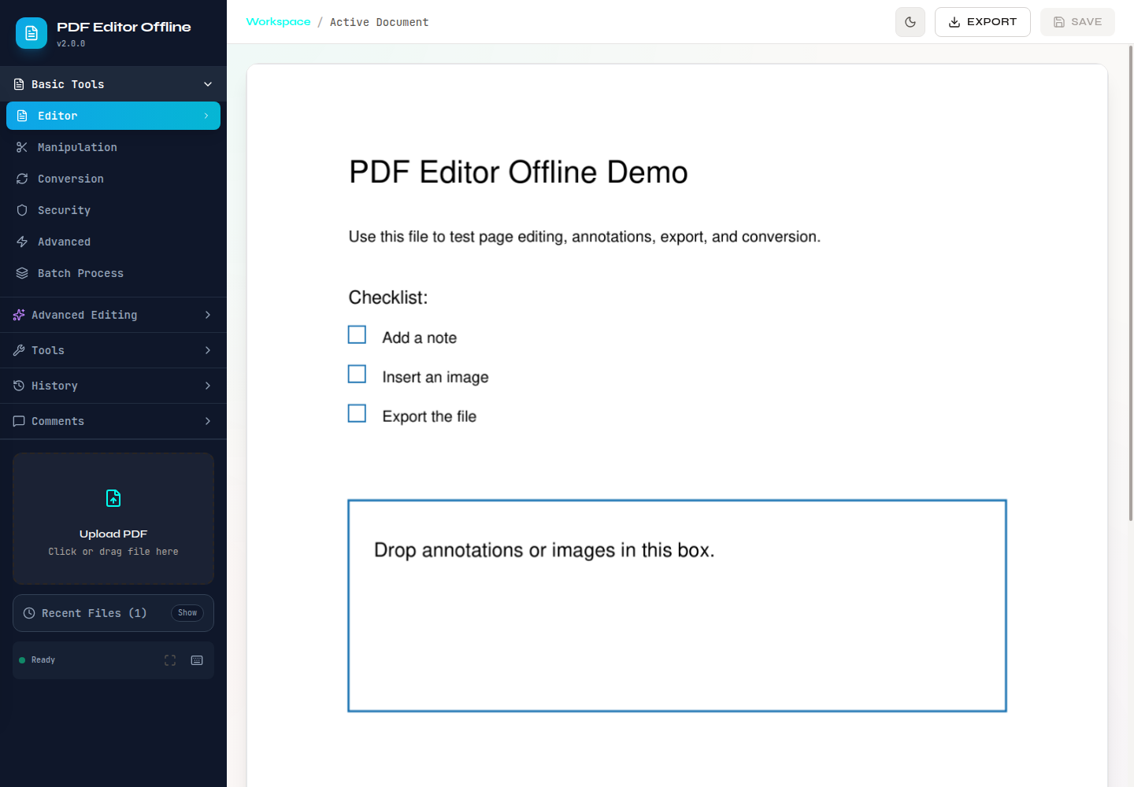
Task: Click the Editor item's document icon
Action: coord(22,116)
